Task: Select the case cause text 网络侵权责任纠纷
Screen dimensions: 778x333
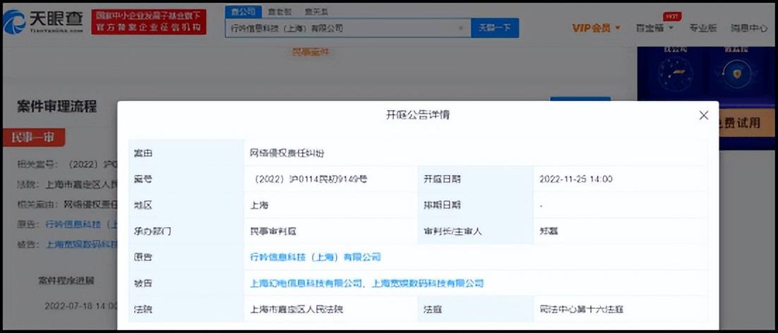Action: click(287, 153)
